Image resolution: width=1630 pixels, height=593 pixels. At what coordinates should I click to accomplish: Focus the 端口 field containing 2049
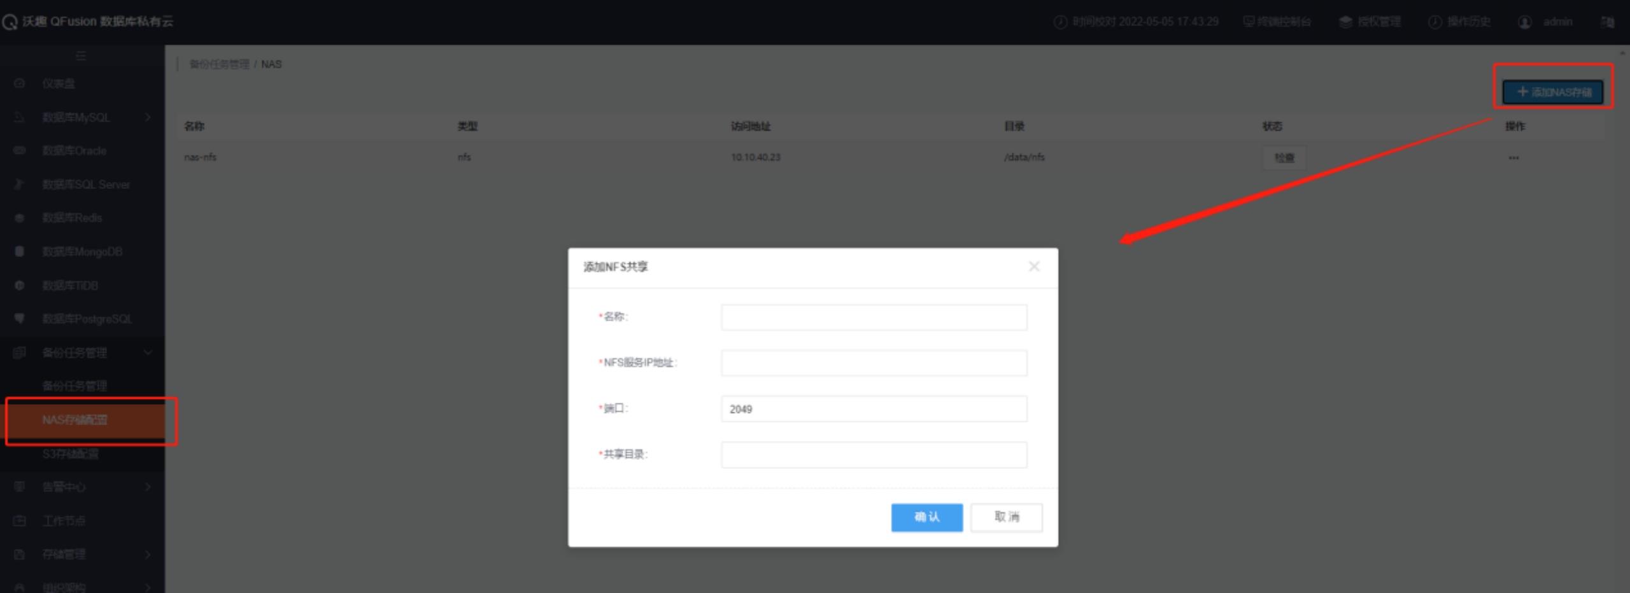coord(874,408)
